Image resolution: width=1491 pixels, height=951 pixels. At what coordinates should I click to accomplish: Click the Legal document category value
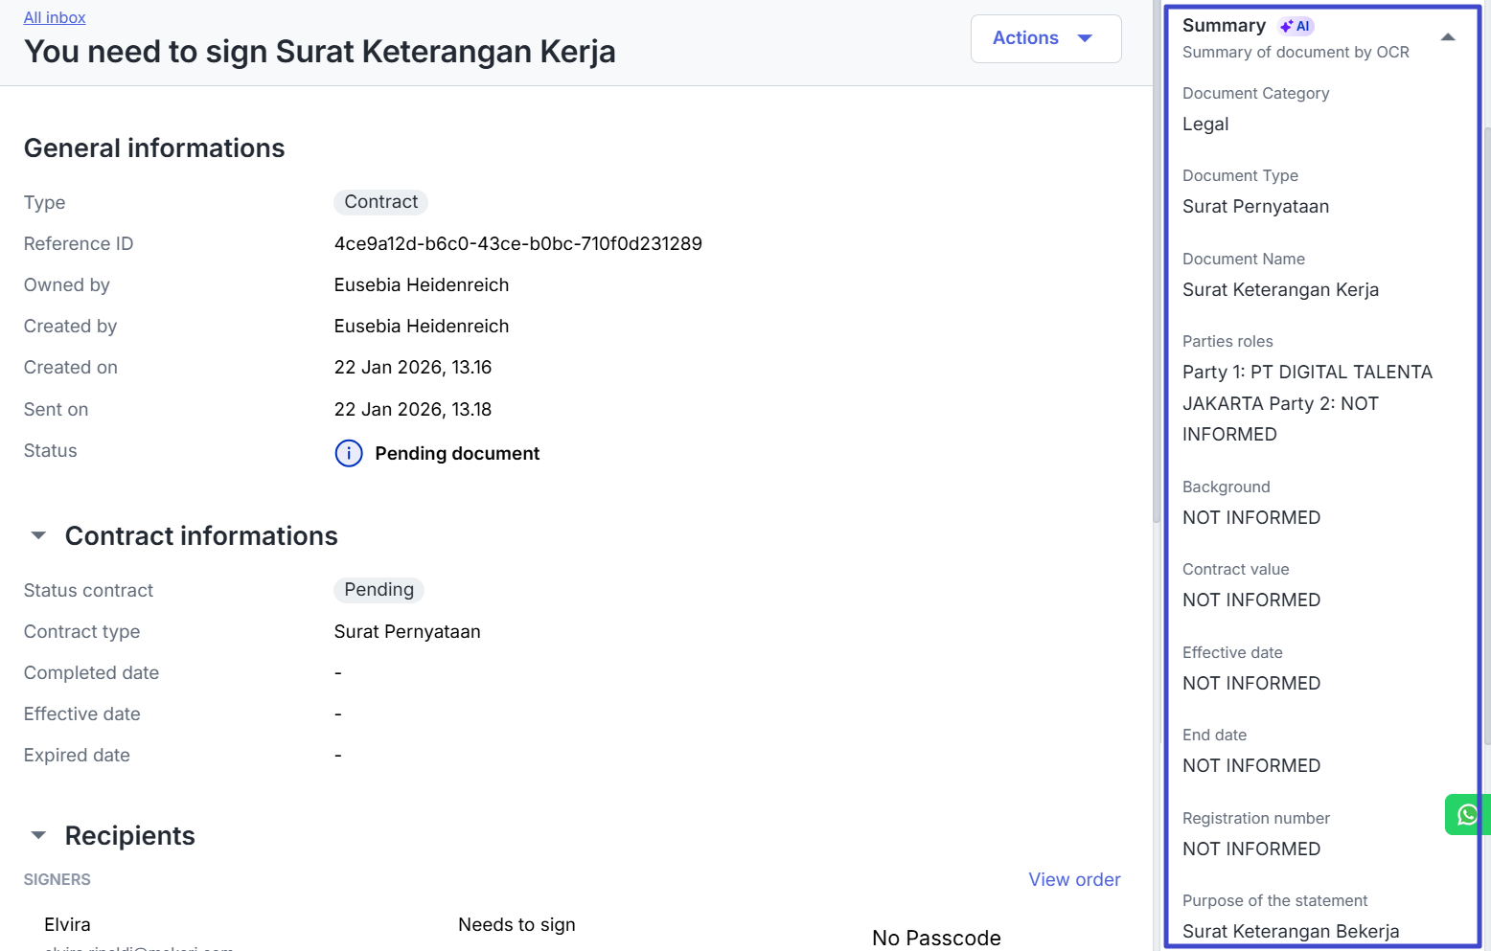coord(1205,125)
